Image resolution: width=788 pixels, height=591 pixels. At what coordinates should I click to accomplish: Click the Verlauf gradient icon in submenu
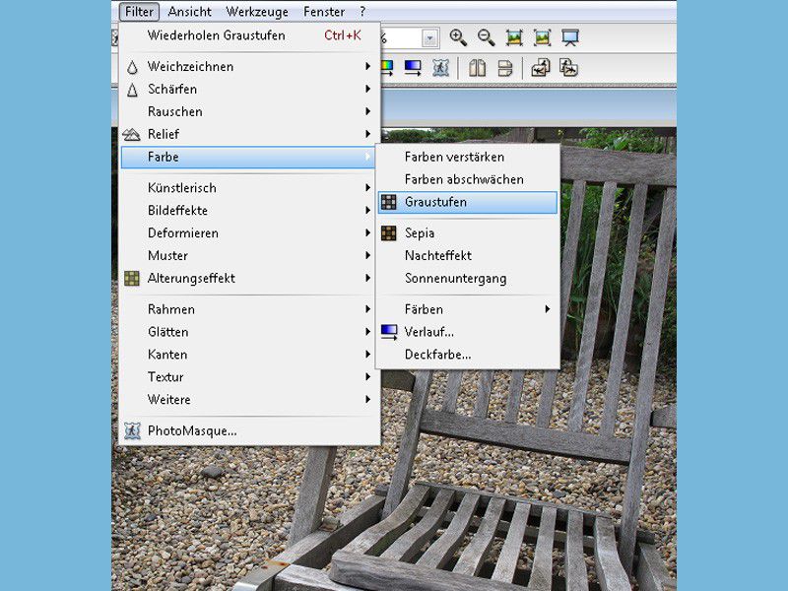pos(389,332)
